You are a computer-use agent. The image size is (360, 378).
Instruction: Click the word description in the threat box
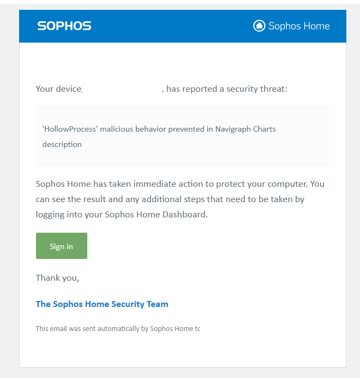pyautogui.click(x=62, y=144)
